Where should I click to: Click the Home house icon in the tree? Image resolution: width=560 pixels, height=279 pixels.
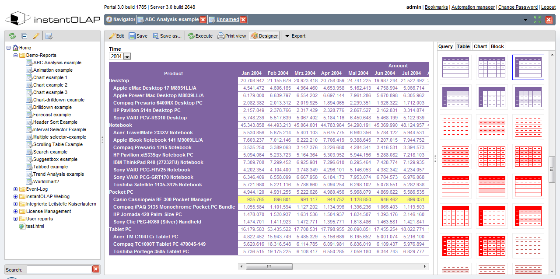point(16,48)
